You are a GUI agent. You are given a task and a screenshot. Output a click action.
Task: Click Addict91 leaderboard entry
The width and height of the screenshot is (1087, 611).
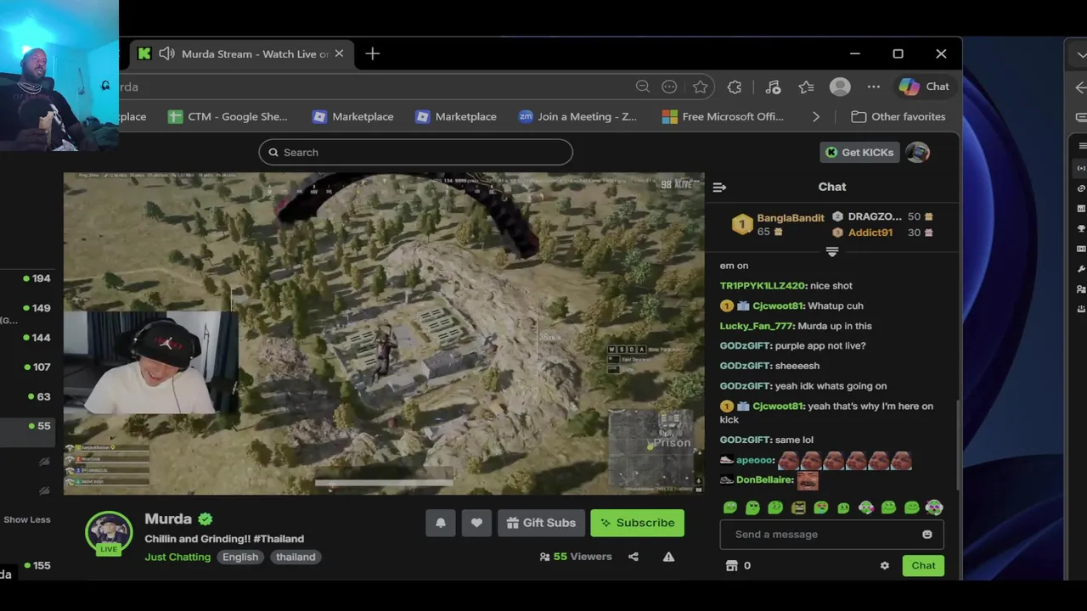click(883, 233)
